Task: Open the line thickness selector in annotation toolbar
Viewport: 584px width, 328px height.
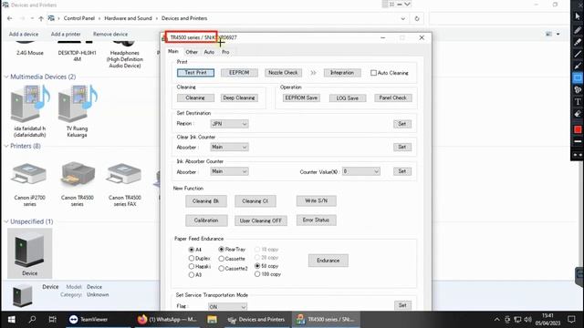Action: pos(578,142)
